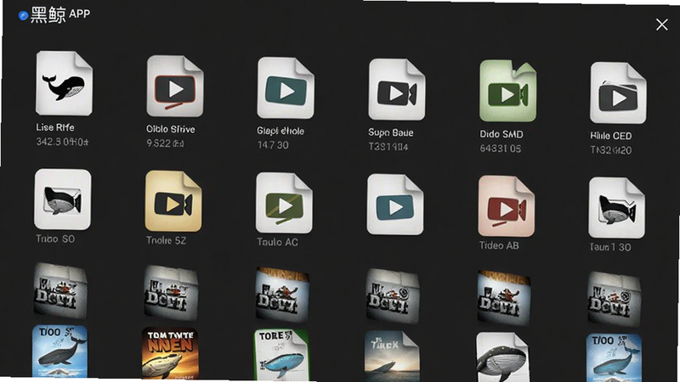Click the value 14.7 30
Image resolution: width=680 pixels, height=382 pixels.
[x=273, y=145]
